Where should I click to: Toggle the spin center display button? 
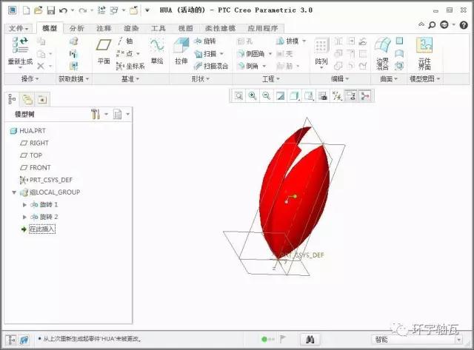[365, 95]
